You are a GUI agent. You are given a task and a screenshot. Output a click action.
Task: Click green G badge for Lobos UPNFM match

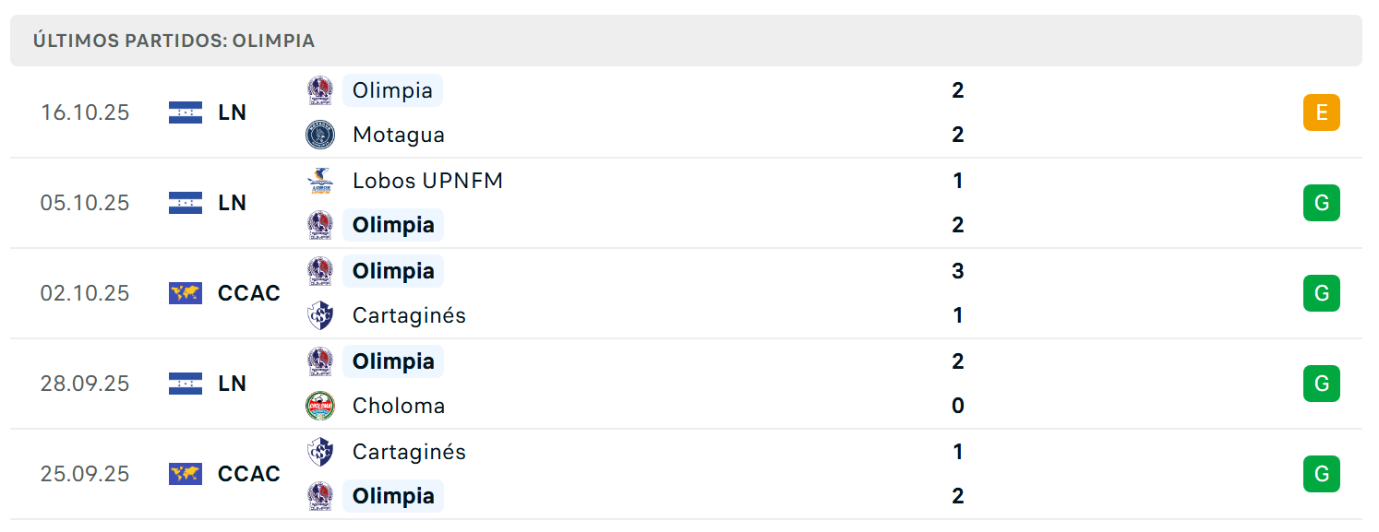1322,203
